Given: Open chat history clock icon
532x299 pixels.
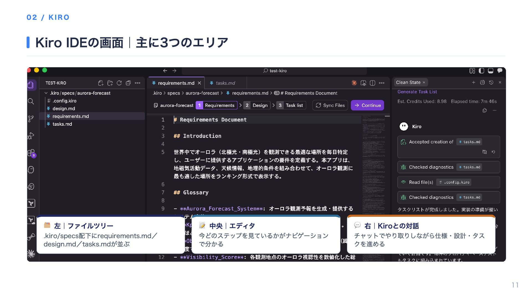Looking at the screenshot, I should coord(491,83).
